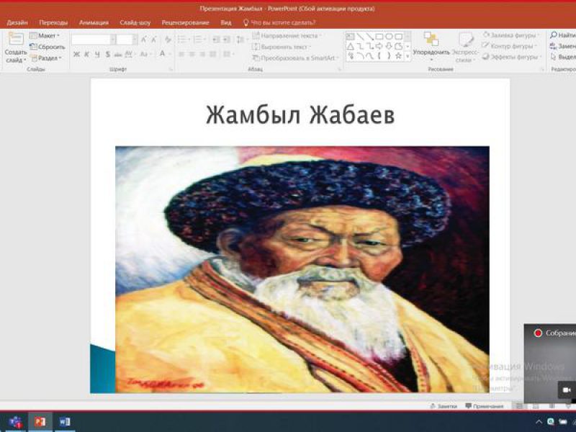The width and height of the screenshot is (576, 432).
Task: Select the Triangle shape
Action: tap(350, 46)
